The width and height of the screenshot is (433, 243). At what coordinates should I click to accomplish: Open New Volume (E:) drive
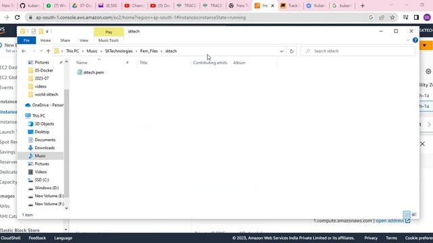[x=49, y=196]
